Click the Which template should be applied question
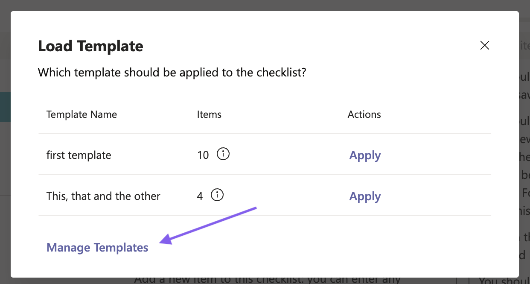 pos(172,73)
